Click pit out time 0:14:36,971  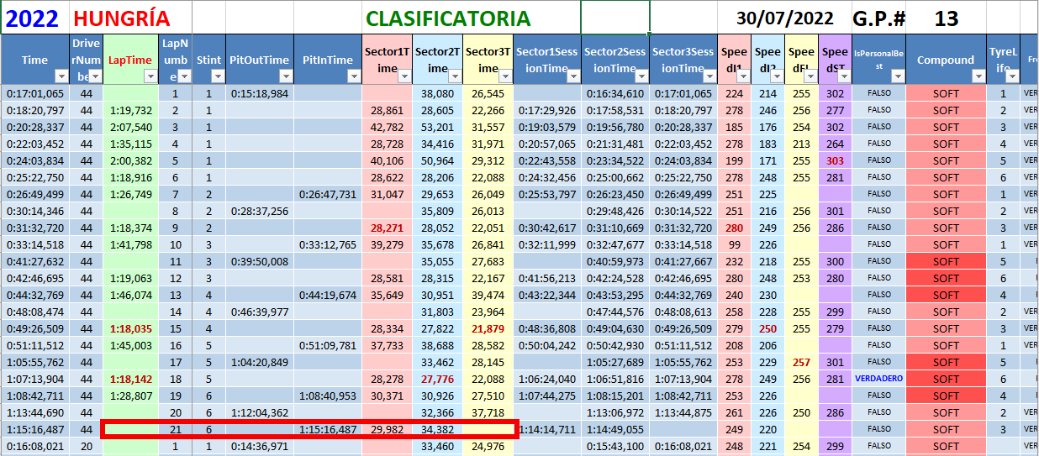pos(260,446)
